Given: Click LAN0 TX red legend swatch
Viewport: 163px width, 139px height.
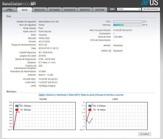Looking at the screenshot, I should pos(90,110).
